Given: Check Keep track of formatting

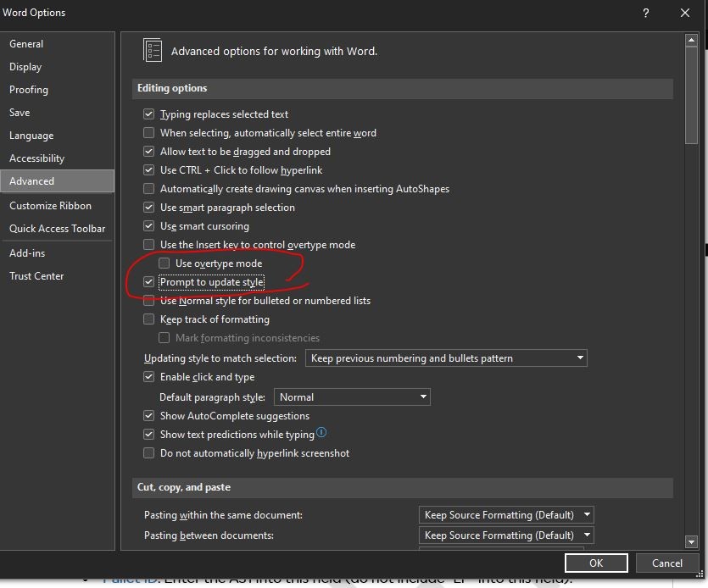Looking at the screenshot, I should click(148, 319).
